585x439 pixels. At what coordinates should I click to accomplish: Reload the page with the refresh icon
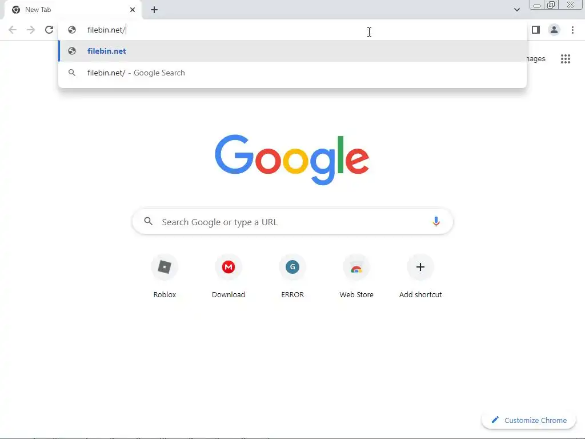(x=49, y=30)
